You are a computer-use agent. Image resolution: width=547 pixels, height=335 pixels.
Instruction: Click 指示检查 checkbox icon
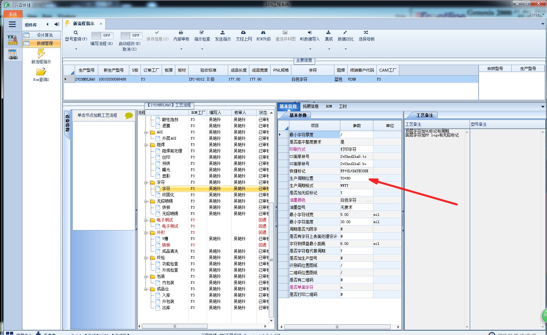(202, 33)
